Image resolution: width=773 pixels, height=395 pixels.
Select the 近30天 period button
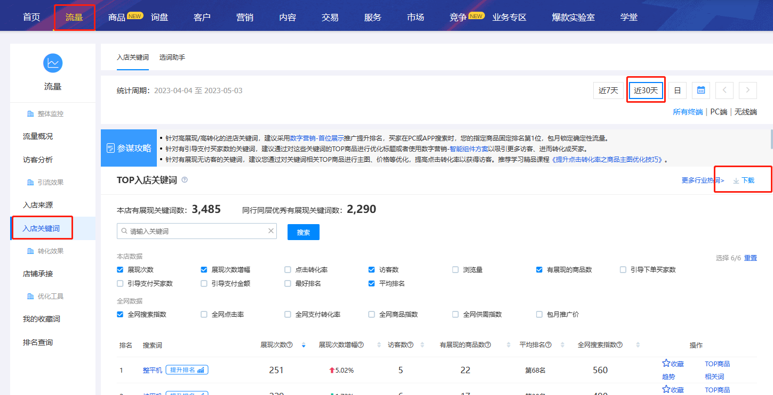coord(646,90)
